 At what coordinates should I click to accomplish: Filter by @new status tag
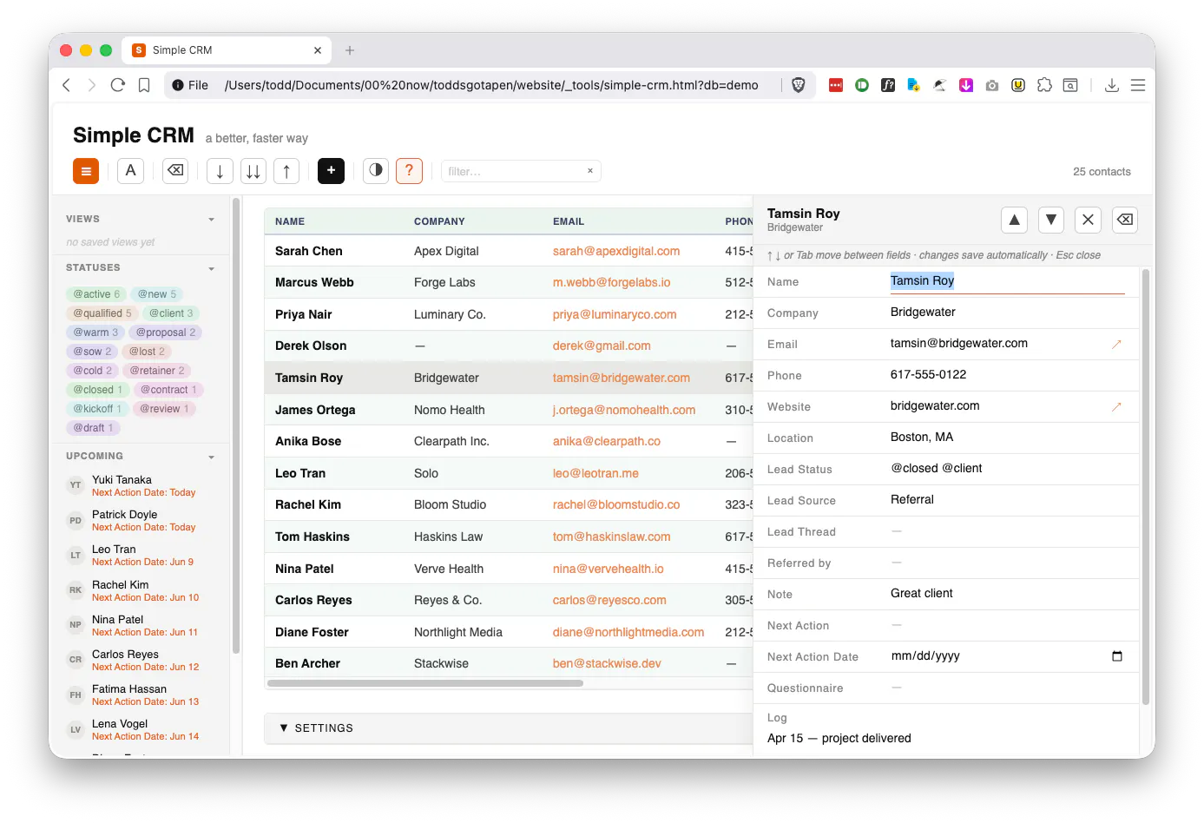click(x=156, y=294)
